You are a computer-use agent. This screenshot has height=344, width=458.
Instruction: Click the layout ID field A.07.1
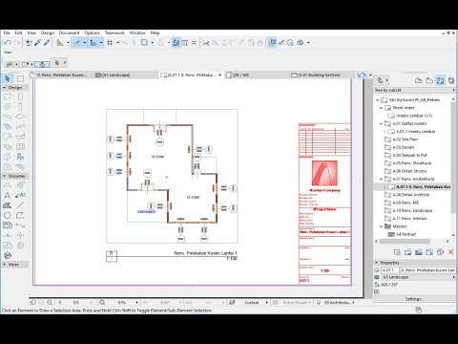pos(390,270)
